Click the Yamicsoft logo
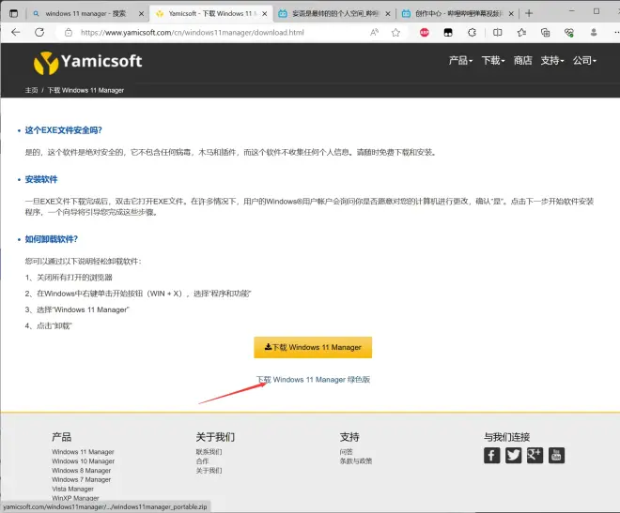 pyautogui.click(x=87, y=62)
